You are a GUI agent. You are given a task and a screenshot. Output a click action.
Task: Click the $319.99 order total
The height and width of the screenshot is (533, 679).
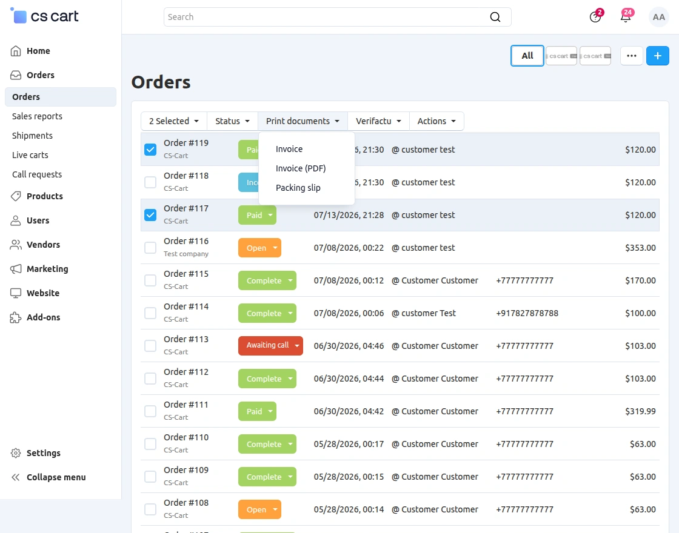640,411
